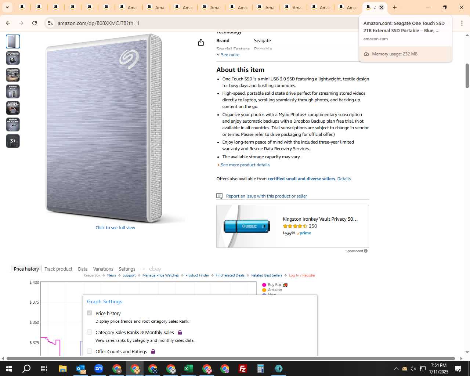This screenshot has width=470, height=376.
Task: Check the Offer Counts and Ratings box
Action: coord(90,351)
